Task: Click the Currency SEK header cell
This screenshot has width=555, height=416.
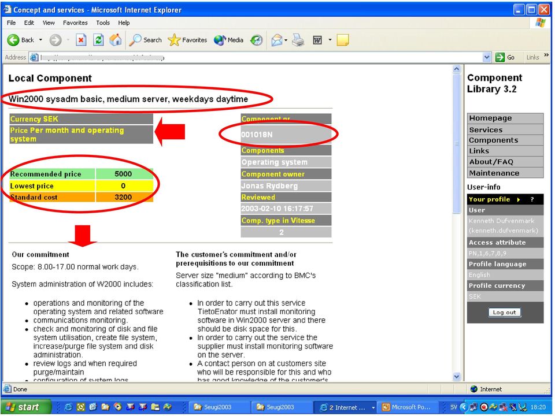Action: (x=81, y=119)
